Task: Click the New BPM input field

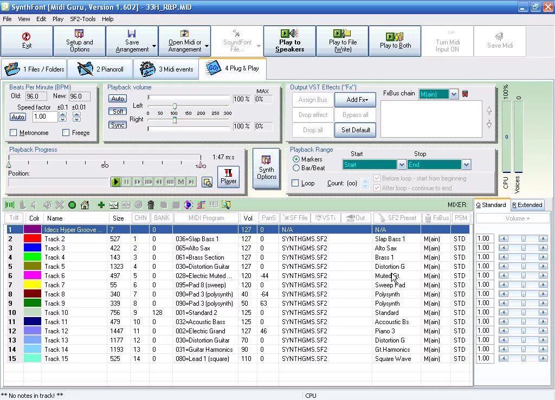Action: tap(79, 96)
